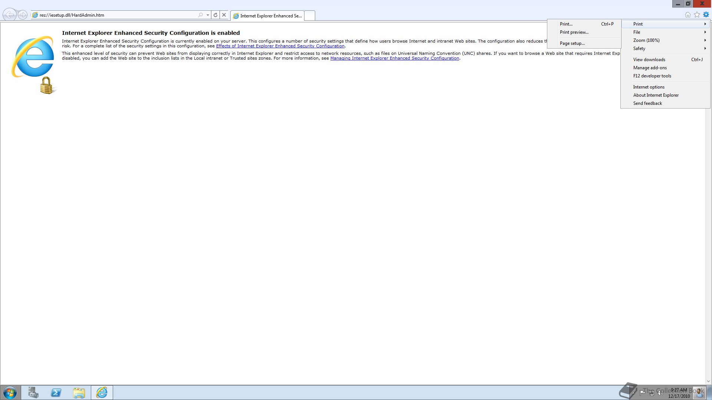This screenshot has height=400, width=712.
Task: Click the Stop loading X icon
Action: click(224, 15)
